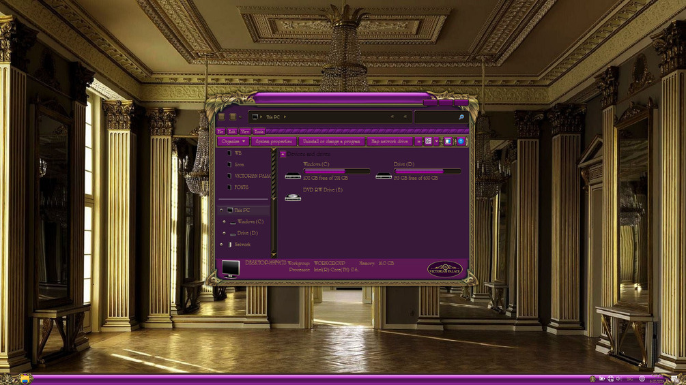
Task: Click Uninstall or change a program
Action: [x=332, y=142]
